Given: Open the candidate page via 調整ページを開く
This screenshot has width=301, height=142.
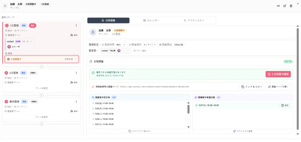Looking at the screenshot, I should click(x=278, y=87).
